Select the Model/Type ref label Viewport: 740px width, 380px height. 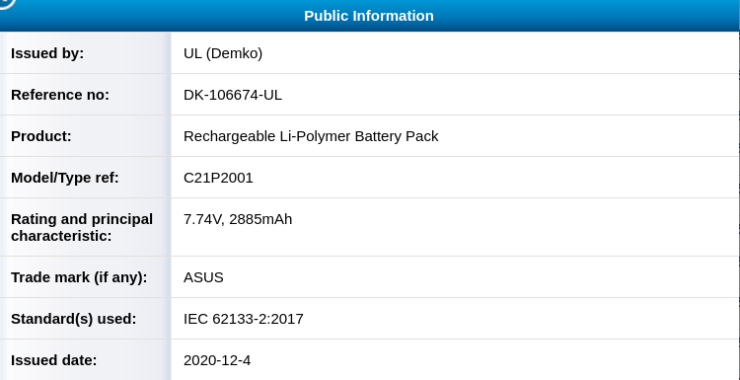pyautogui.click(x=65, y=178)
